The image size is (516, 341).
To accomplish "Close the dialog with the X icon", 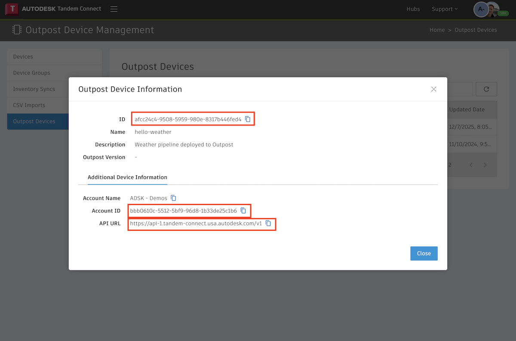I will [433, 89].
